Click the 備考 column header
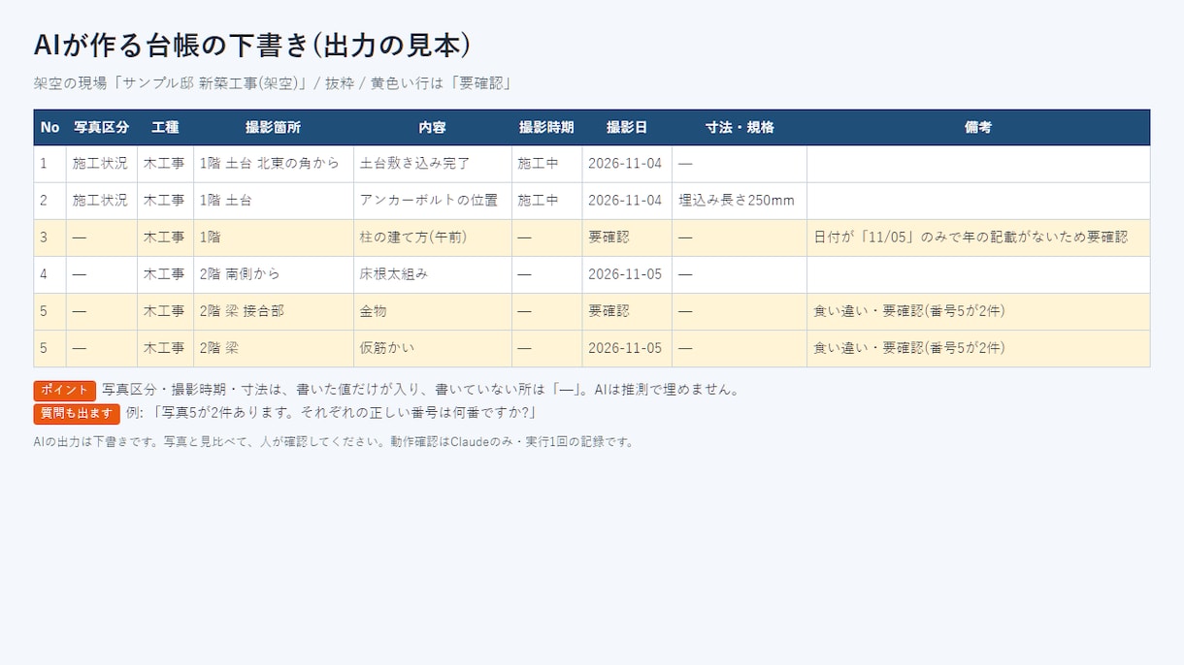This screenshot has width=1184, height=665. (978, 127)
